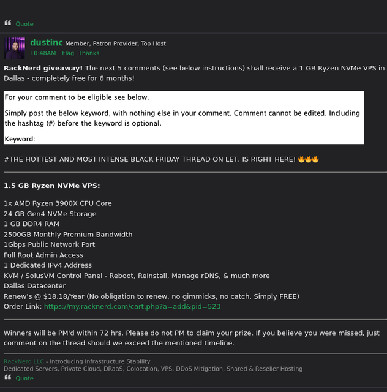This screenshot has width=387, height=392.
Task: Open dustinc's profile avatar picture
Action: click(15, 48)
